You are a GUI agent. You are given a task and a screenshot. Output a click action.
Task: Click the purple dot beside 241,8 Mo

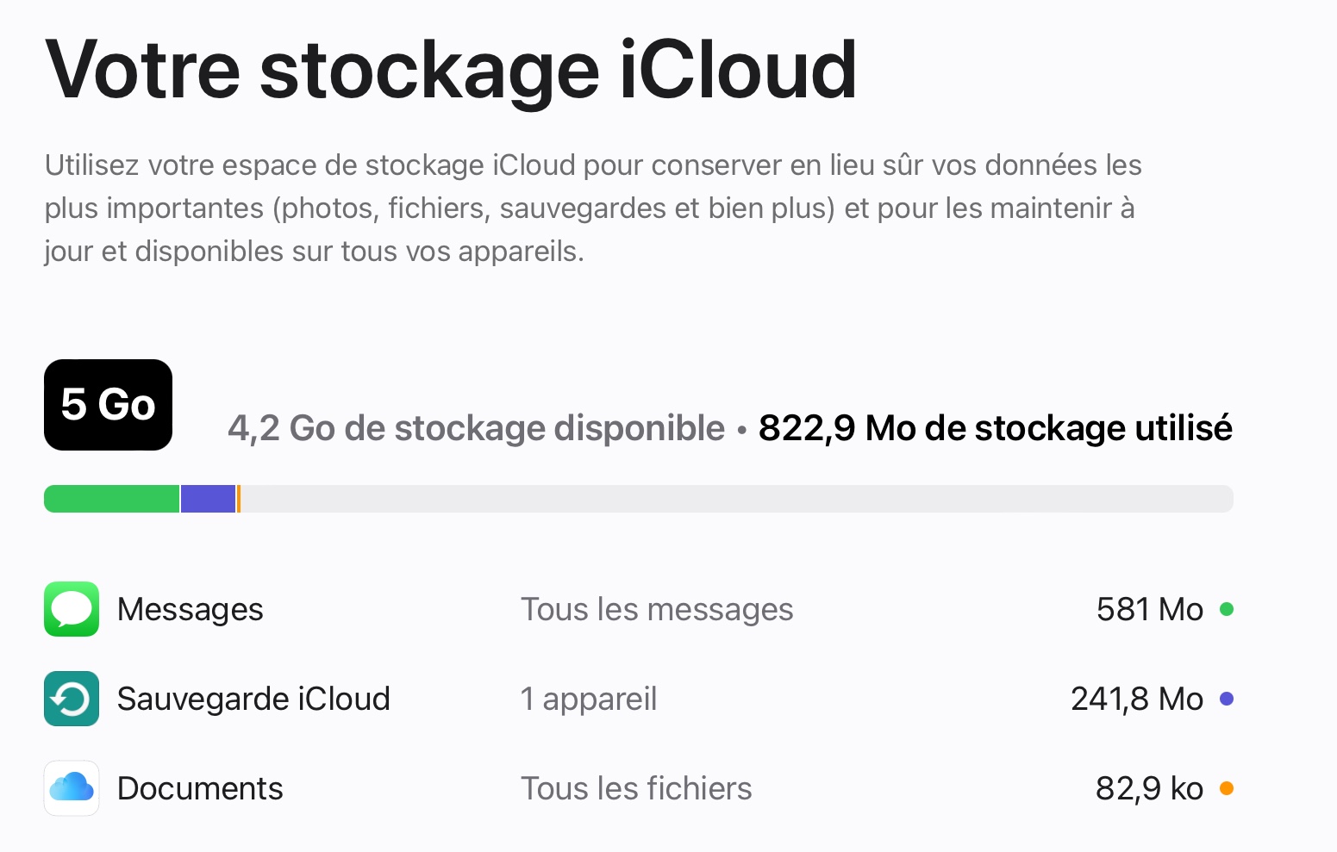coord(1227,699)
